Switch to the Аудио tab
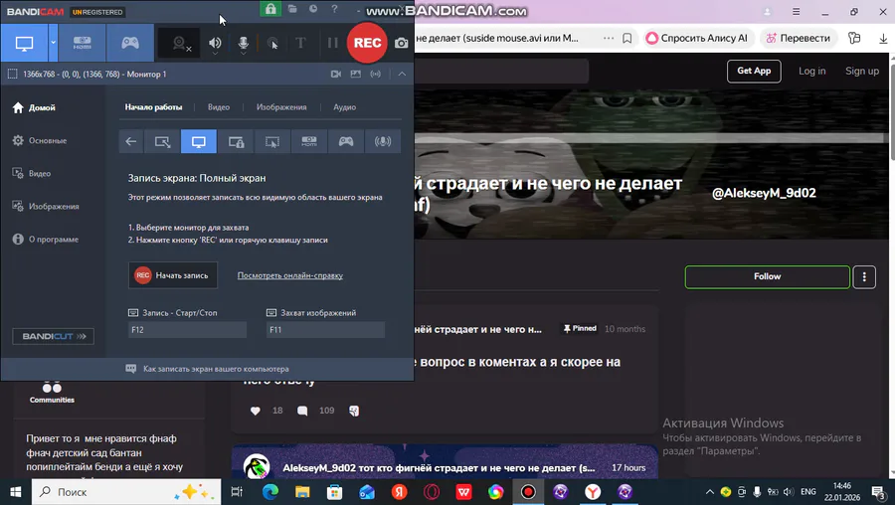This screenshot has height=505, width=895. (x=345, y=107)
